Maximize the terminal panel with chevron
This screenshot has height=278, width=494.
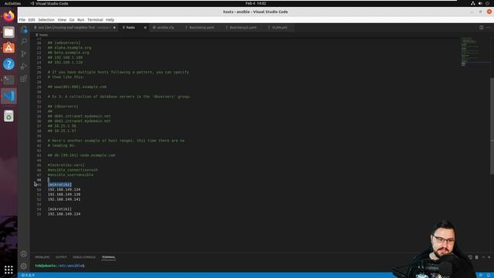(483, 257)
